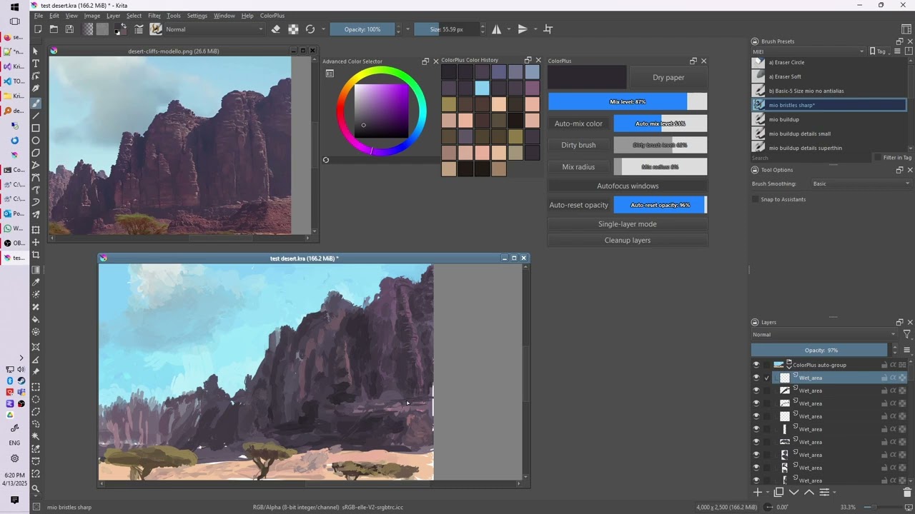Add a new layer with plus icon
Image resolution: width=915 pixels, height=514 pixels.
click(758, 492)
